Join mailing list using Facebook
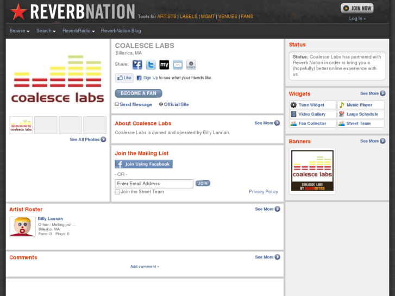 (143, 164)
